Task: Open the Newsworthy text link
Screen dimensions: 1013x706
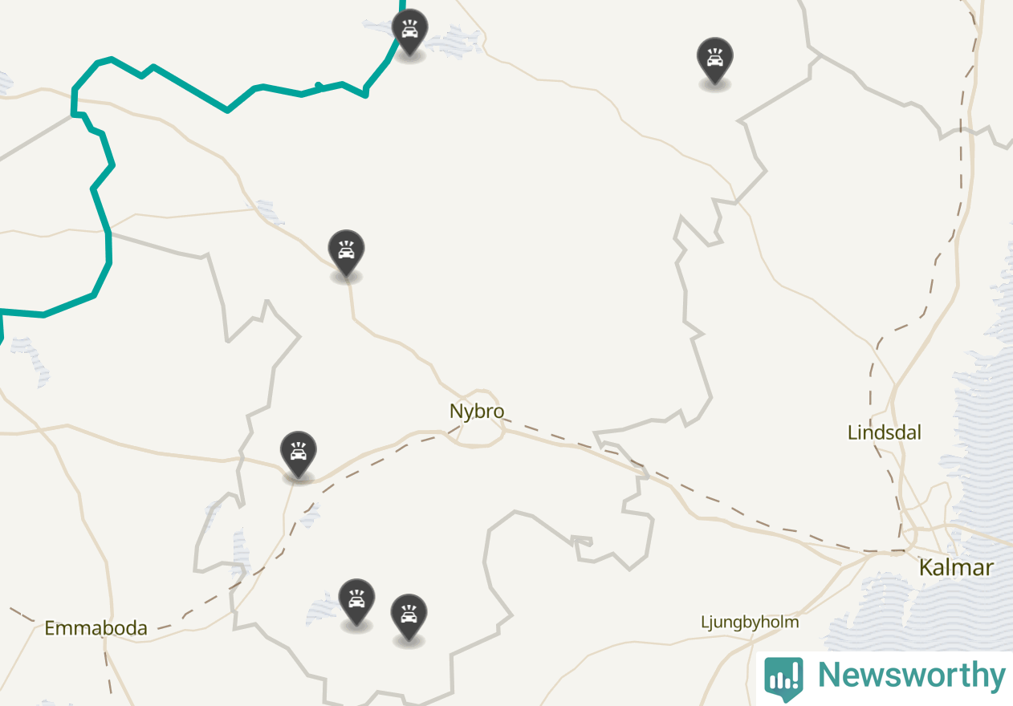Action: (x=911, y=676)
